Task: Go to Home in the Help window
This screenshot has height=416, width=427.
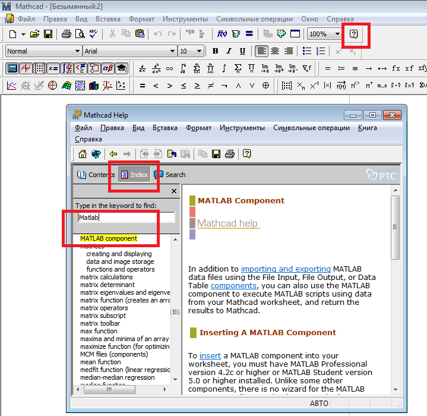Action: click(83, 154)
